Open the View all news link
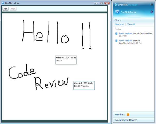 131,24
